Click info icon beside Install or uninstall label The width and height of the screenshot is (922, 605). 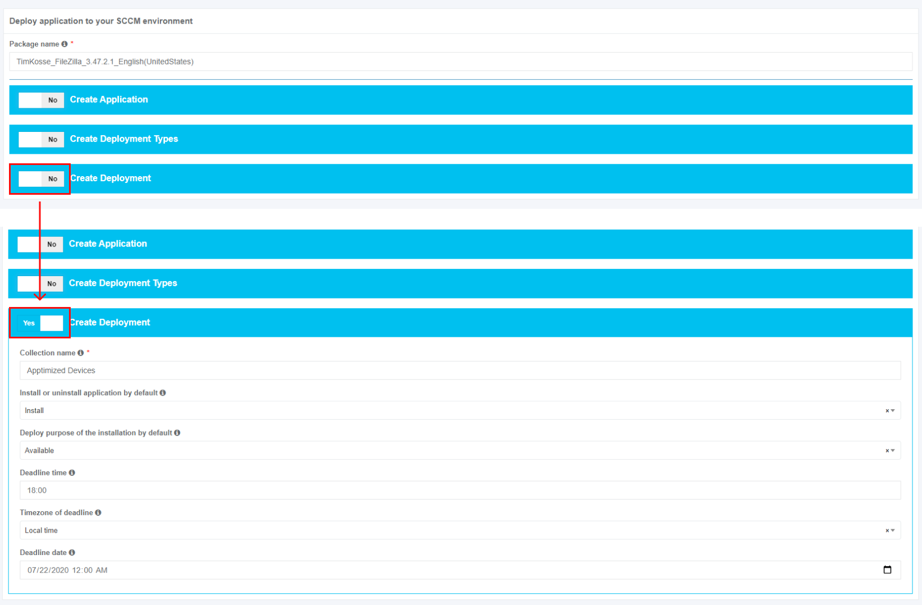coord(163,393)
